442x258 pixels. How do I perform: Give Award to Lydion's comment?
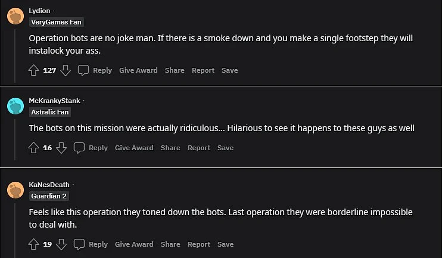pos(138,70)
